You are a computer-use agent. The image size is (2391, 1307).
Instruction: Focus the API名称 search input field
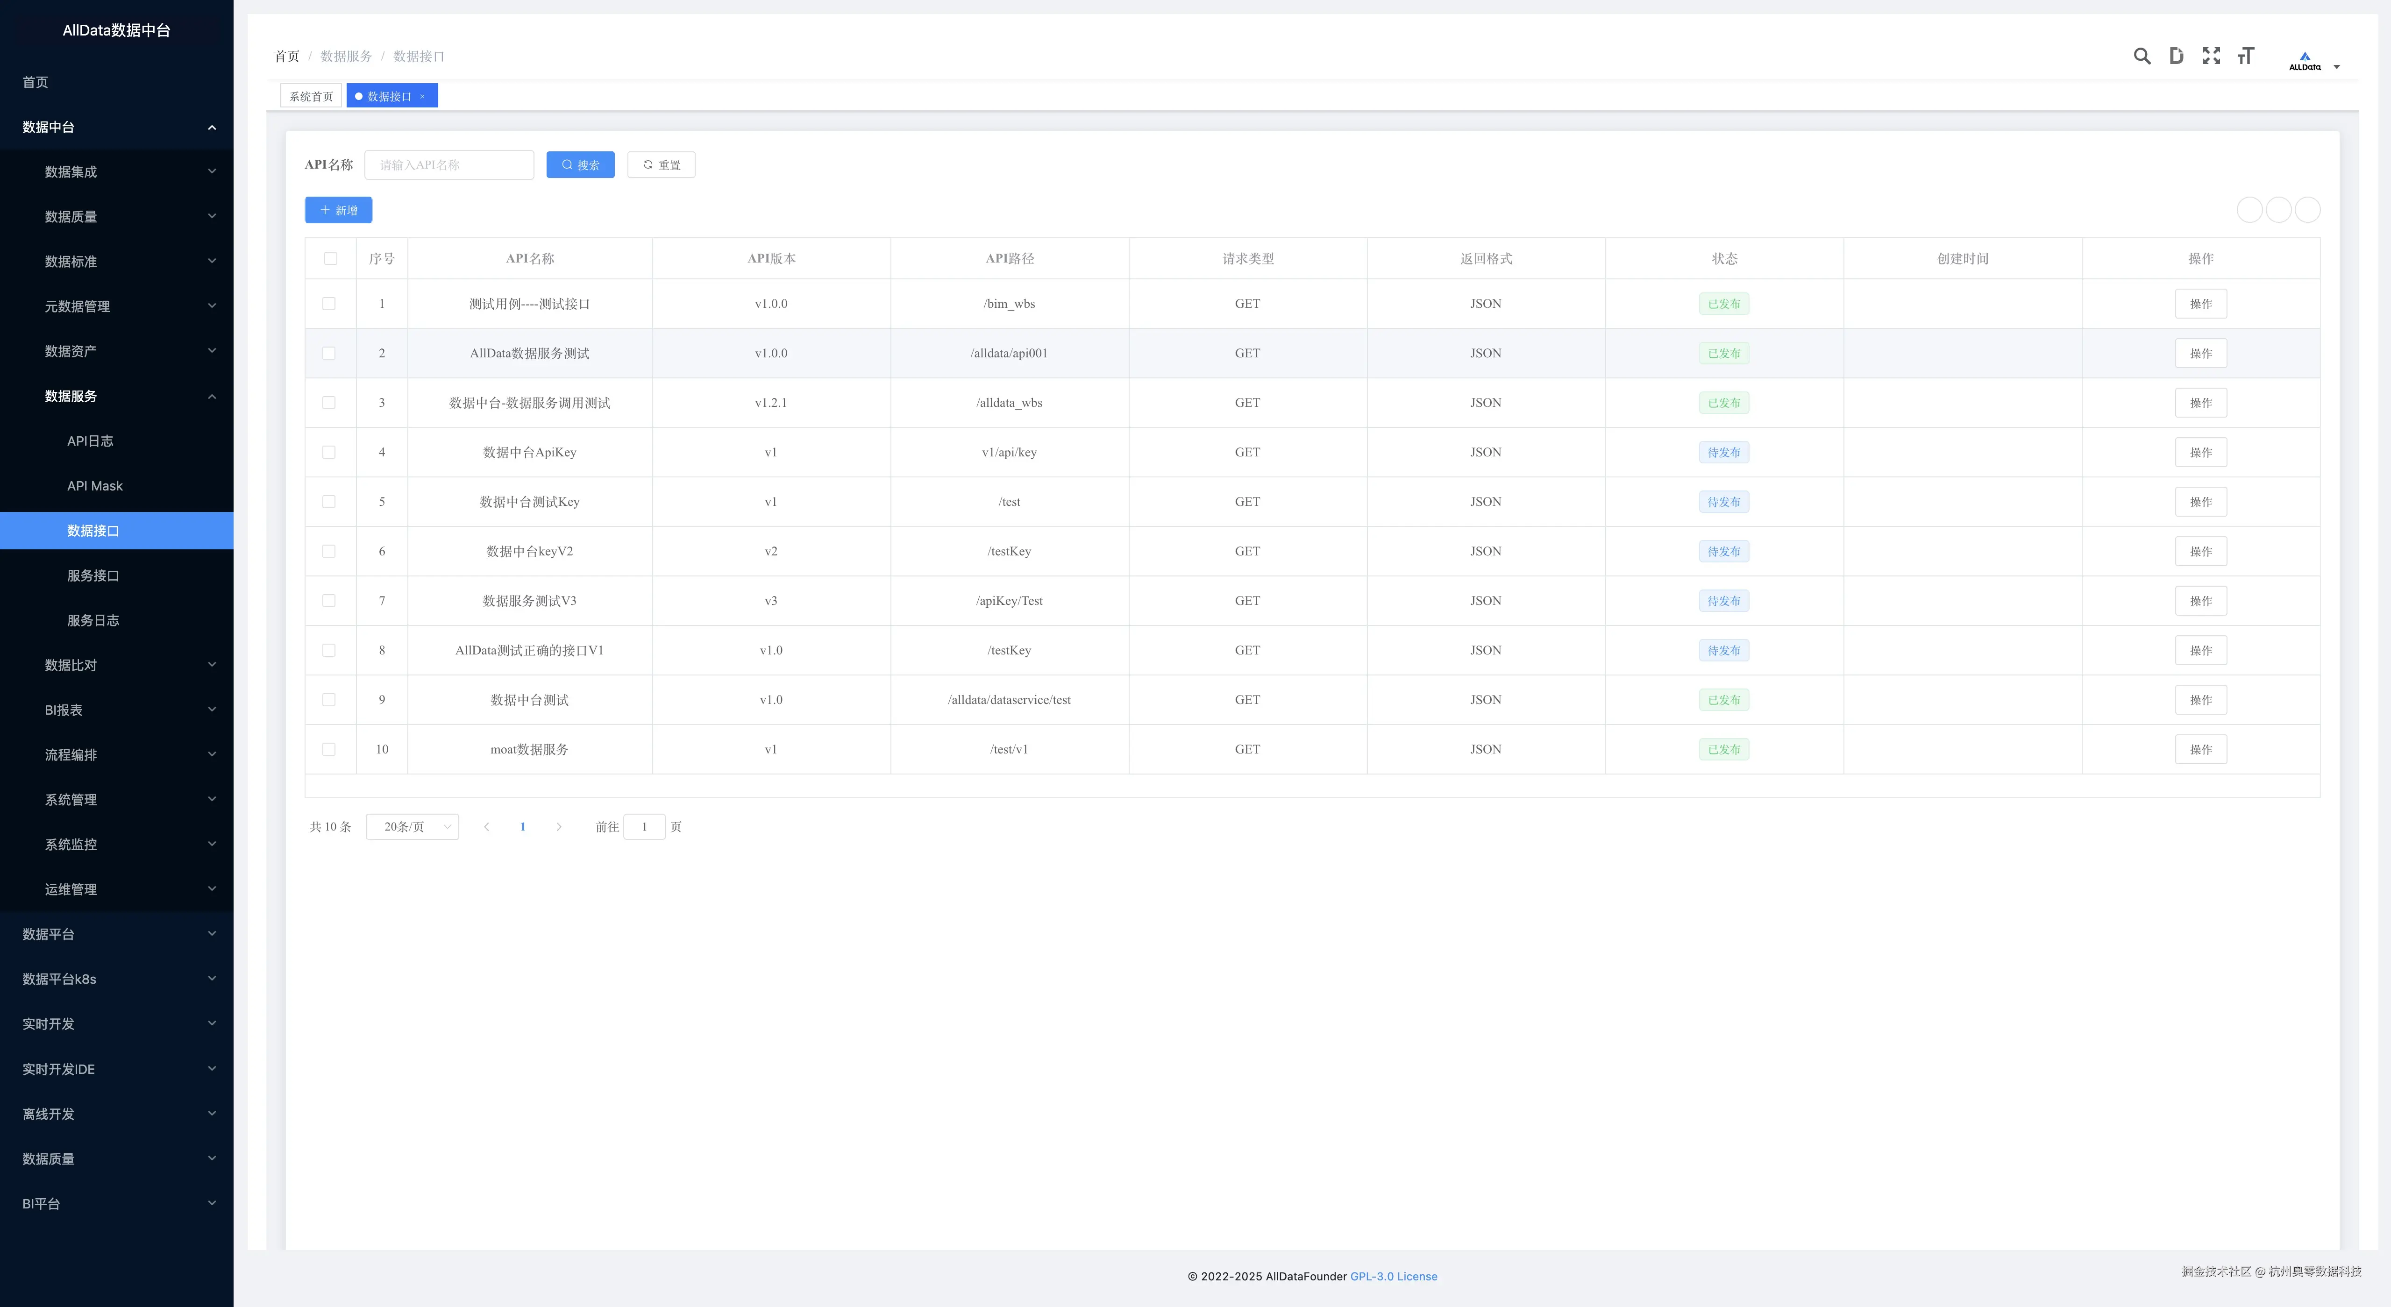pyautogui.click(x=449, y=165)
